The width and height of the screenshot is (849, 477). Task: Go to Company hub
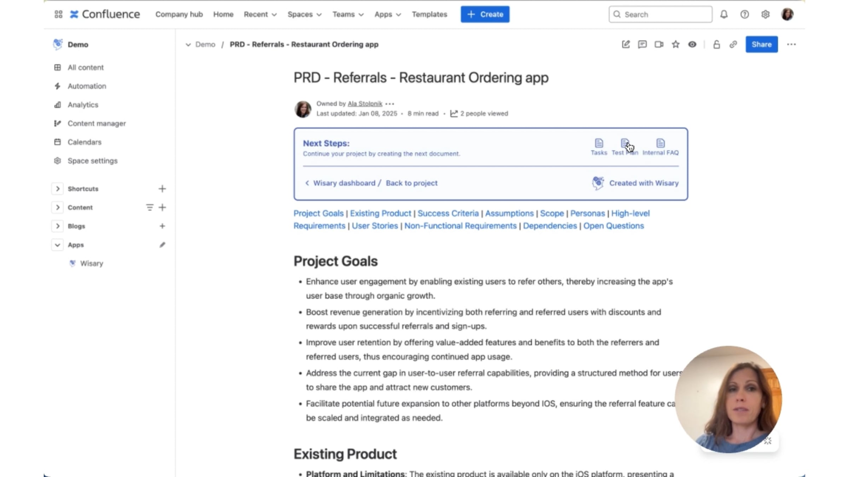[x=179, y=14]
